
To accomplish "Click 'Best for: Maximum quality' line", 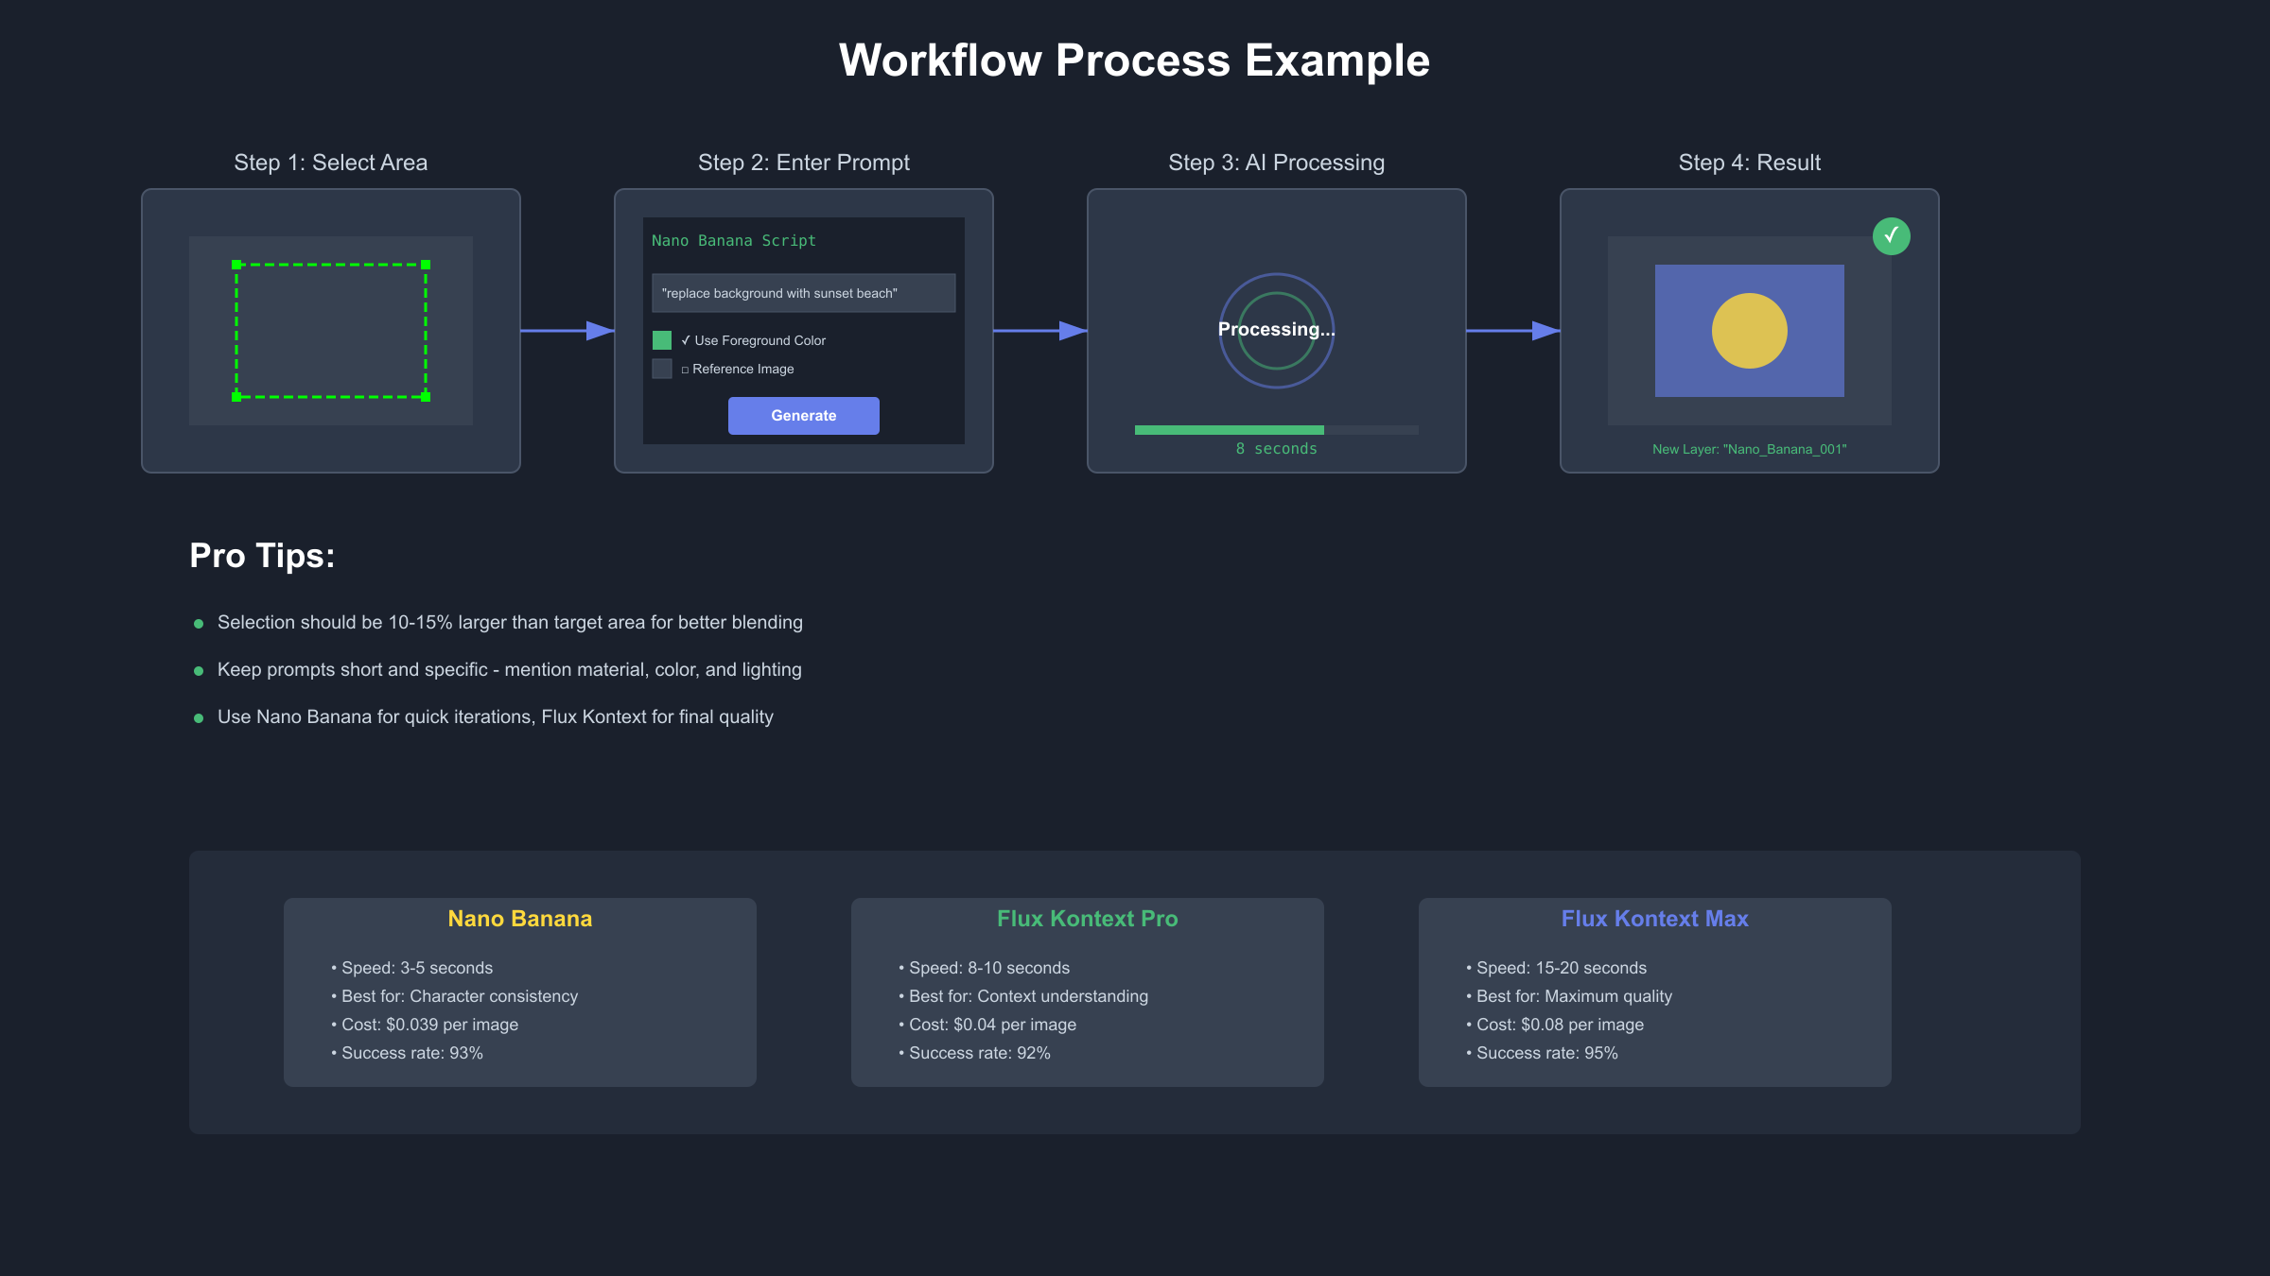I will (x=1569, y=996).
